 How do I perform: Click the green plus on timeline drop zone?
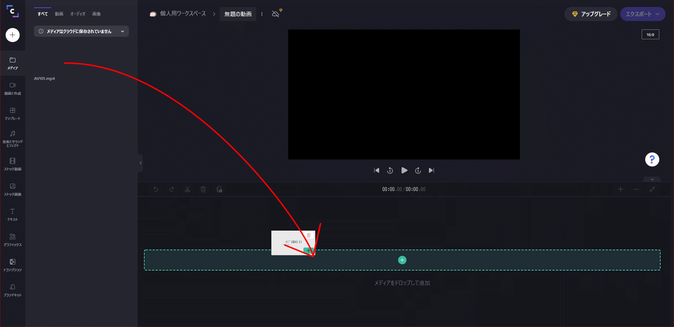tap(402, 260)
